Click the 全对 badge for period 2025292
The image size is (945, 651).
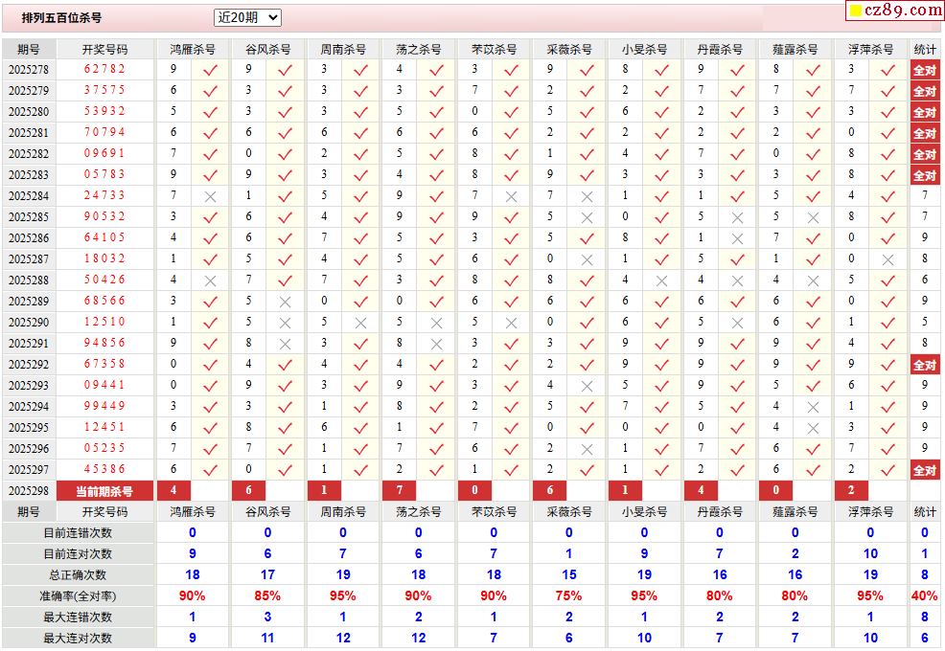point(924,365)
